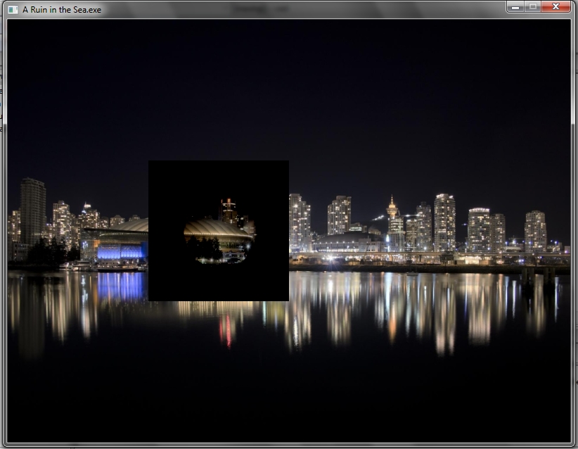Click the tall dark skyscraper at far left

[32, 210]
